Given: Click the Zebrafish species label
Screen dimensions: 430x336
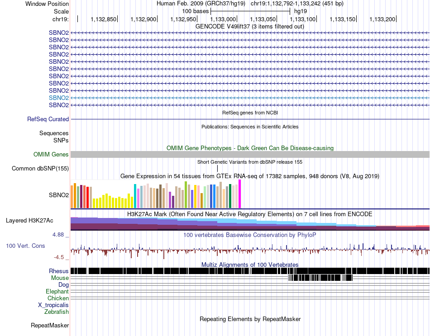Looking at the screenshot, I should [x=57, y=312].
